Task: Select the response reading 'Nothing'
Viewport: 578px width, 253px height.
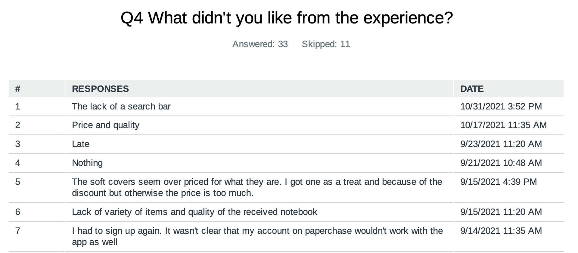Action: click(x=87, y=163)
